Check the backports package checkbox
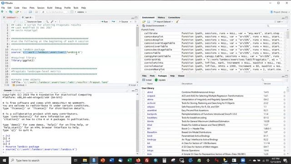 (143, 114)
